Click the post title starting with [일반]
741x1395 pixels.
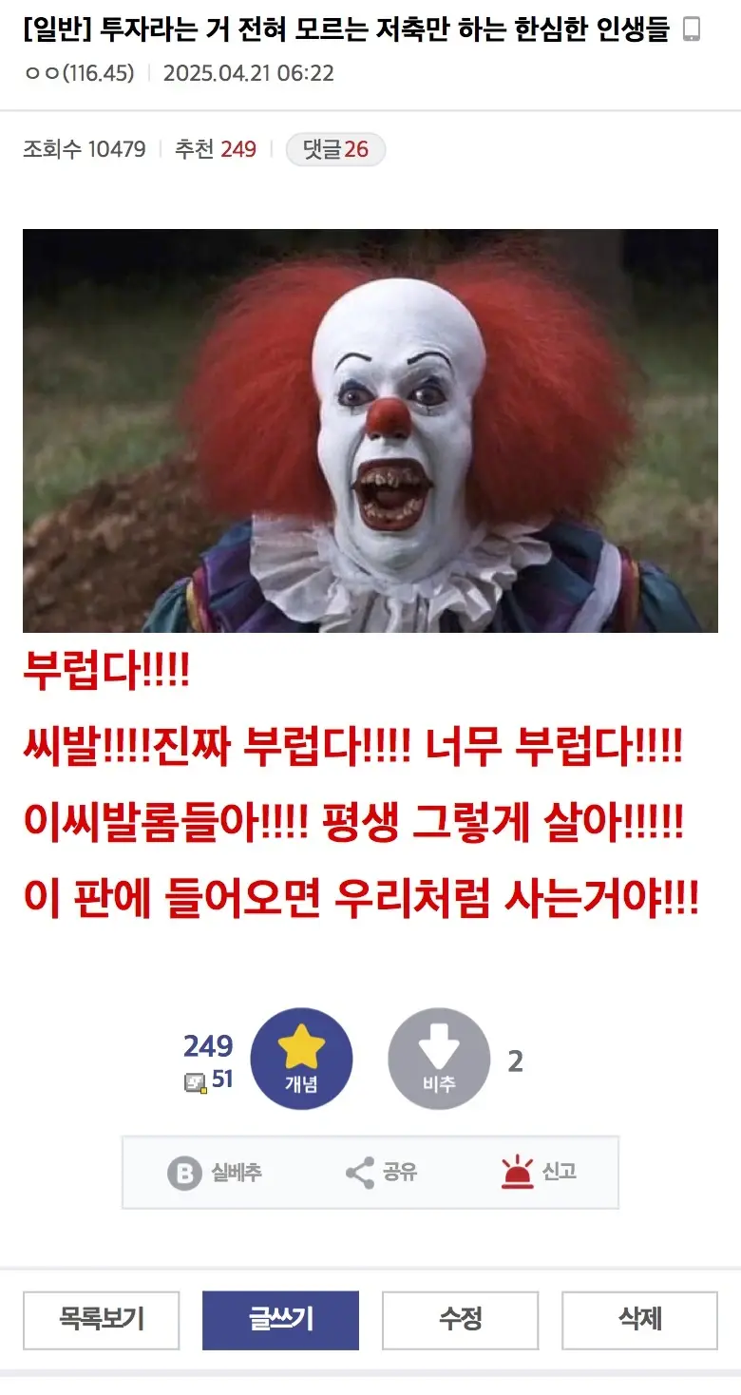(x=347, y=30)
